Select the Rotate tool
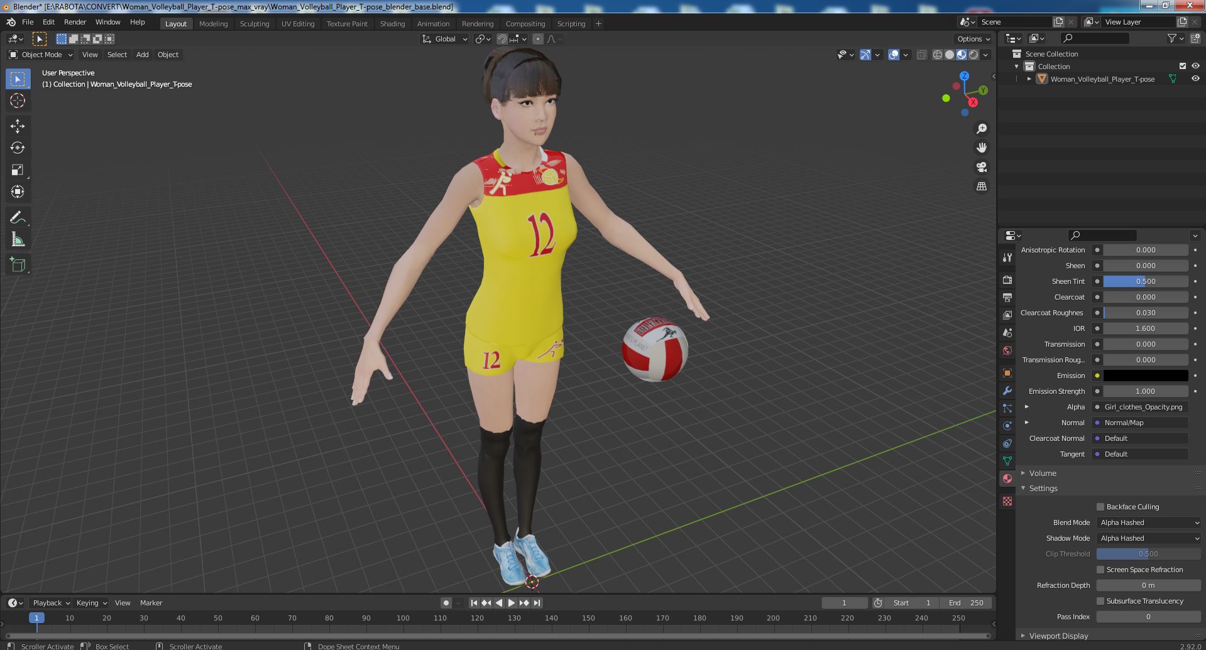Screen dimensions: 1206x650 point(18,148)
